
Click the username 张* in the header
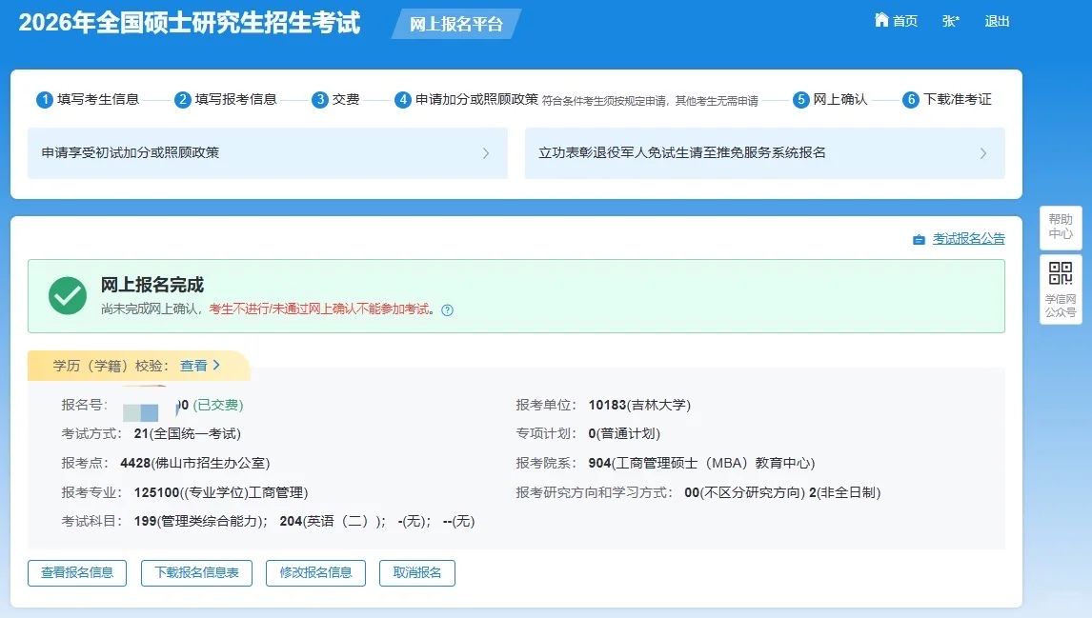point(950,20)
